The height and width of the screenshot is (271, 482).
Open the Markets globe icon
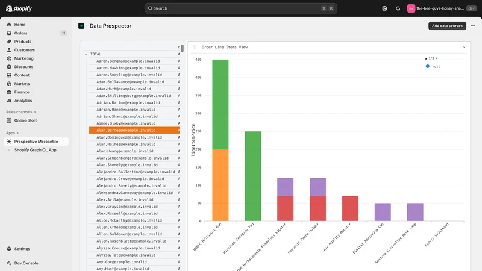(9, 84)
